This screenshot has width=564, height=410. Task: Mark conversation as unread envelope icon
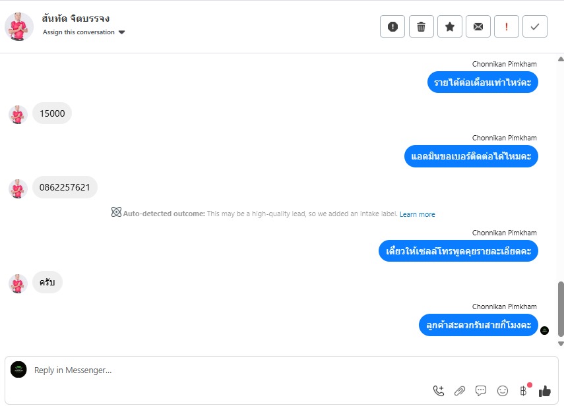pyautogui.click(x=478, y=26)
